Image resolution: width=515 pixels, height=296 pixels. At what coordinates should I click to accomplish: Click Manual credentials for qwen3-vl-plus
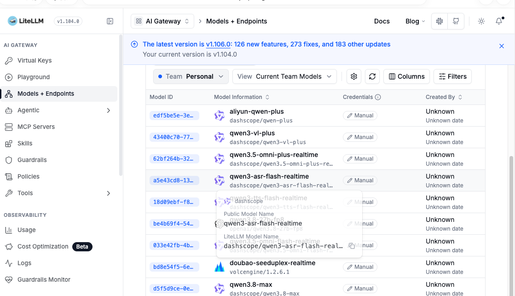(x=360, y=137)
